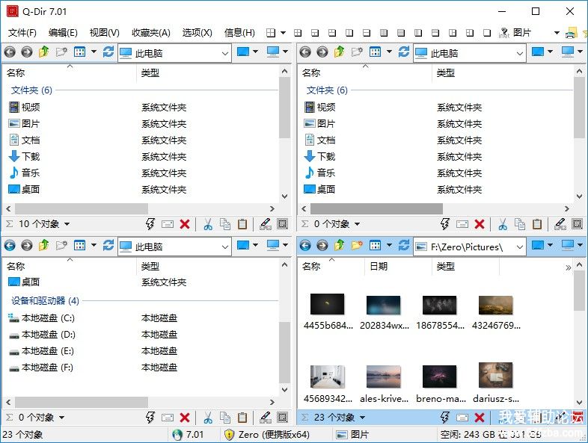Click select-all icon in top-left pane status bar
Image resolution: width=588 pixels, height=443 pixels.
click(x=282, y=224)
